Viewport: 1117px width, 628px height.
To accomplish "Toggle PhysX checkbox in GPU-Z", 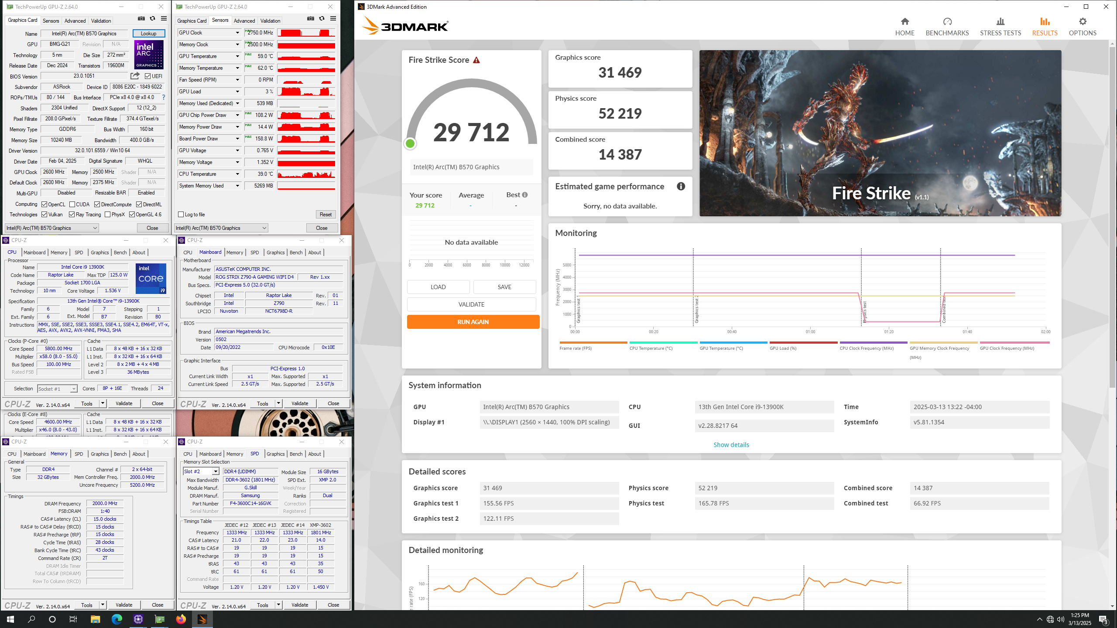I will point(108,215).
